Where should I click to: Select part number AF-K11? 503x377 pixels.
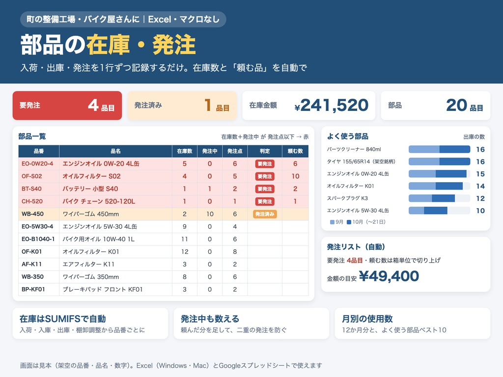(31, 264)
